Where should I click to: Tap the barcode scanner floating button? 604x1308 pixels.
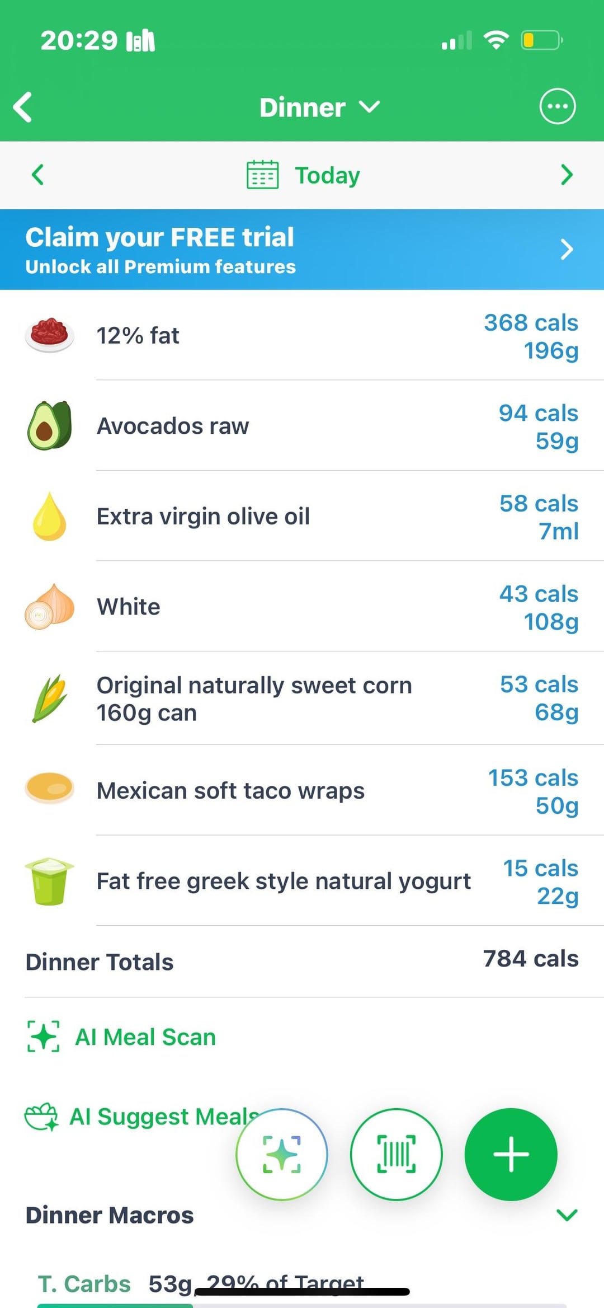tap(396, 1154)
